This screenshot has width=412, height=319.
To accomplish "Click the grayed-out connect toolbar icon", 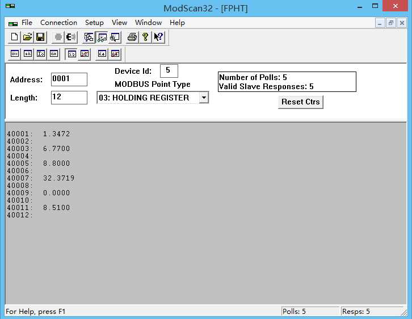I will [58, 37].
